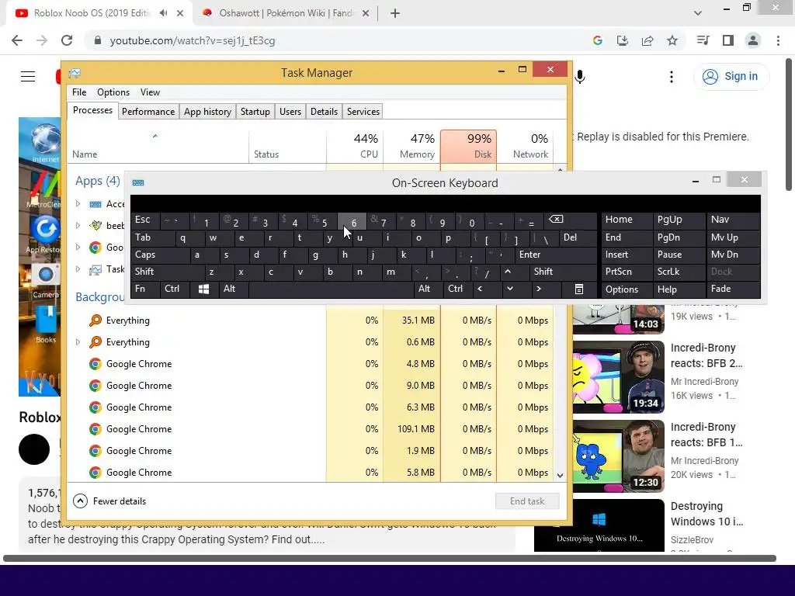Image resolution: width=795 pixels, height=596 pixels.
Task: Click the Task Manager process list scrollbar down arrow
Action: pyautogui.click(x=561, y=476)
